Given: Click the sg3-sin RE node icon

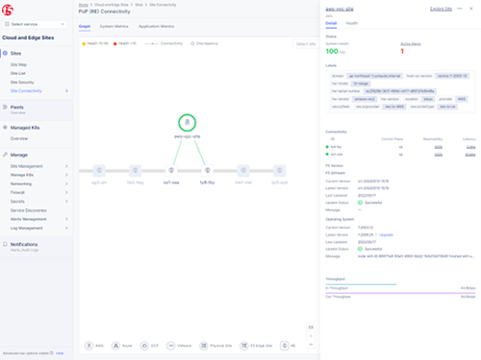Looking at the screenshot, I should pos(99,171).
